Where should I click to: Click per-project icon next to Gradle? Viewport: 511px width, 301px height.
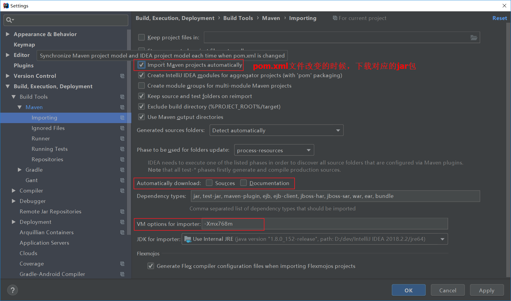(122, 170)
